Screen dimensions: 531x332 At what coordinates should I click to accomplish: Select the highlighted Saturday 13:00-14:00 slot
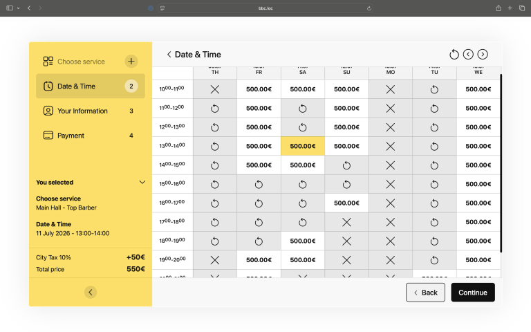[303, 146]
